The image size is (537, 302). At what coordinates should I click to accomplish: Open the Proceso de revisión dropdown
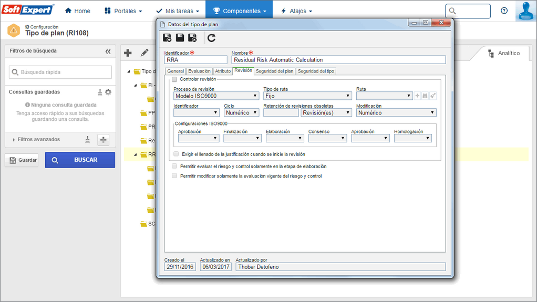coord(216,96)
